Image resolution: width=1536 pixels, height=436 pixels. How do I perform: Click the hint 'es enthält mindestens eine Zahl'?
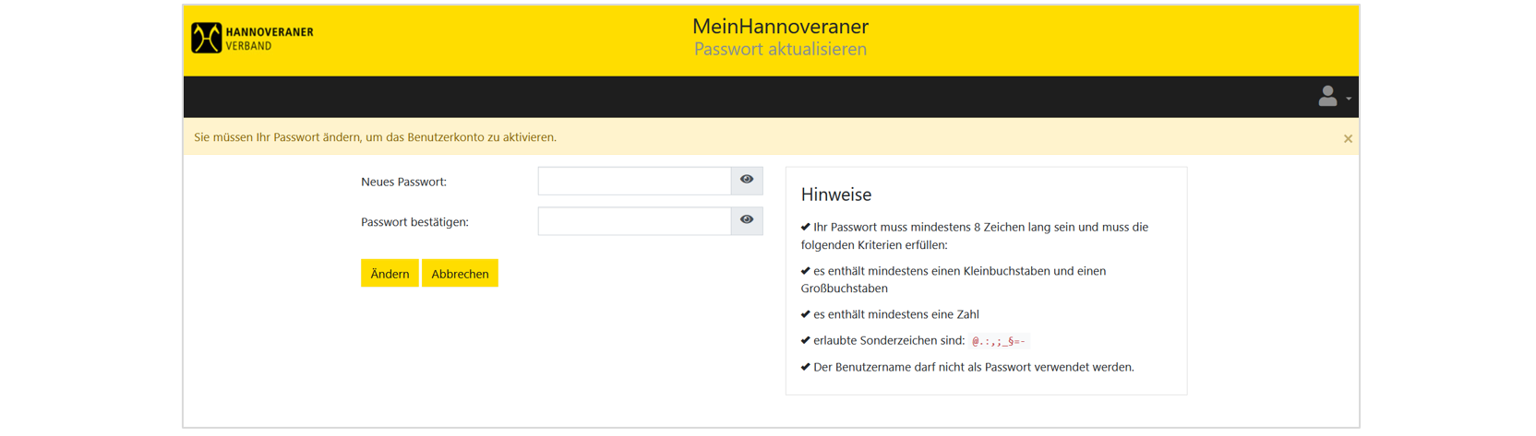890,314
